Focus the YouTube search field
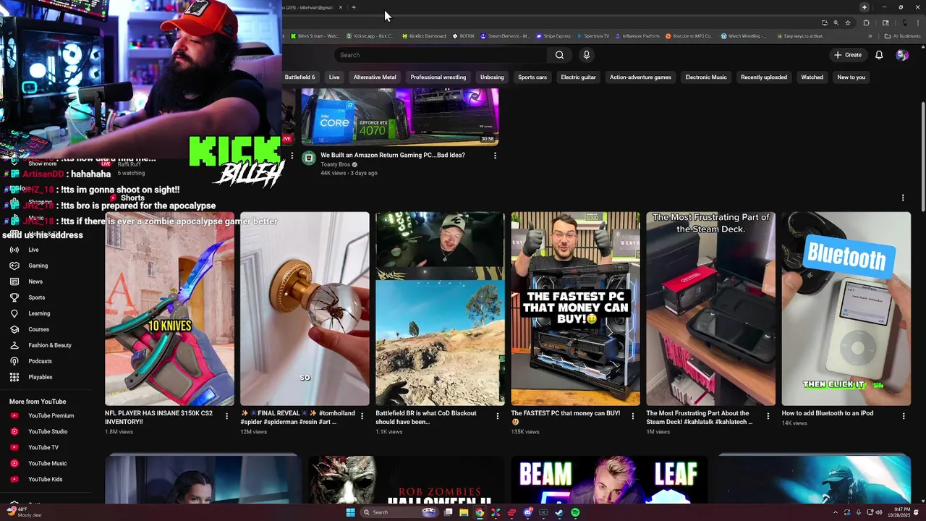 [x=441, y=55]
